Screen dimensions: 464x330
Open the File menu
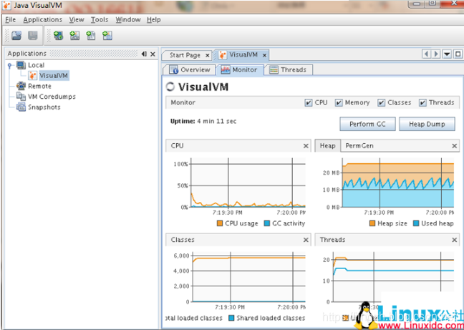tap(10, 20)
